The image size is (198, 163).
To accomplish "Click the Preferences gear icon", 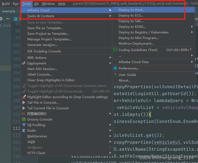I will tap(115, 68).
